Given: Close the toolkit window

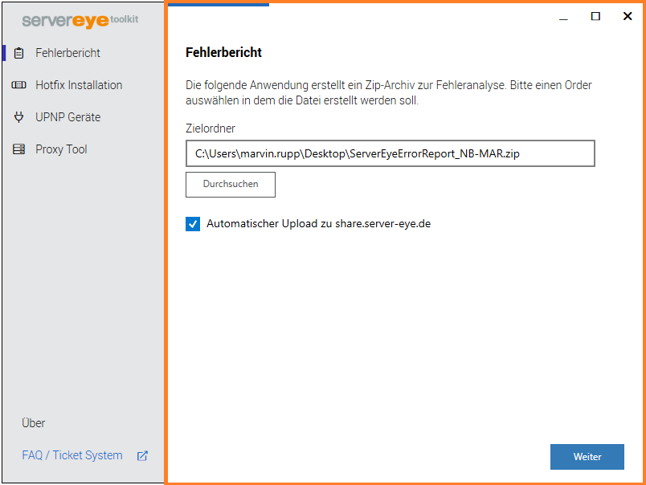Looking at the screenshot, I should 628,17.
